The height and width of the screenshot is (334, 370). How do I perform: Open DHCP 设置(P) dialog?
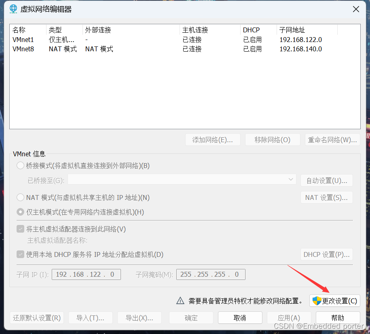click(327, 254)
